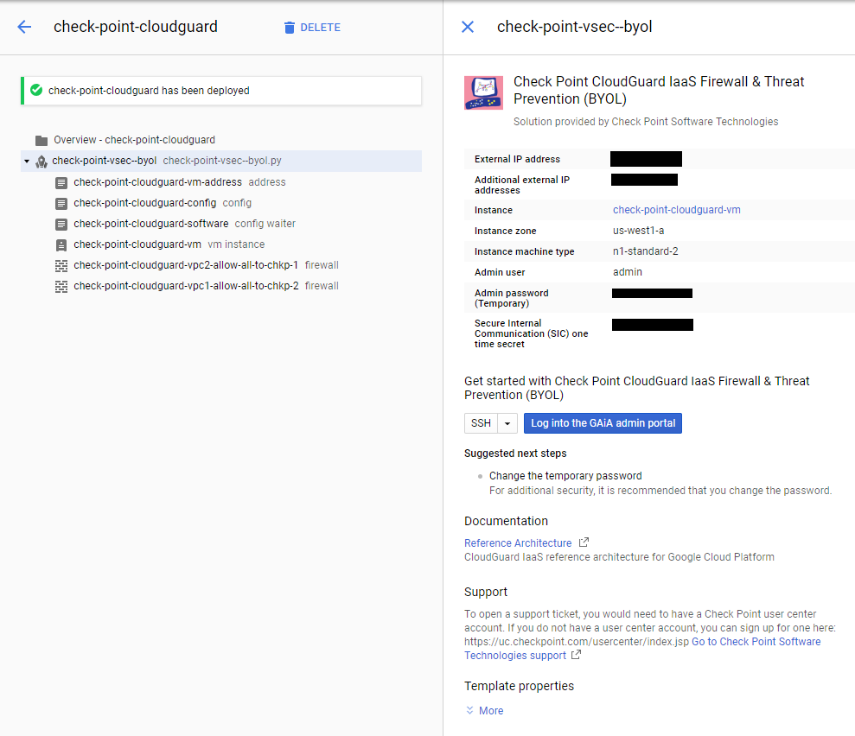
Task: Select Overview - check-point-cloudguard tree item
Action: coord(134,140)
